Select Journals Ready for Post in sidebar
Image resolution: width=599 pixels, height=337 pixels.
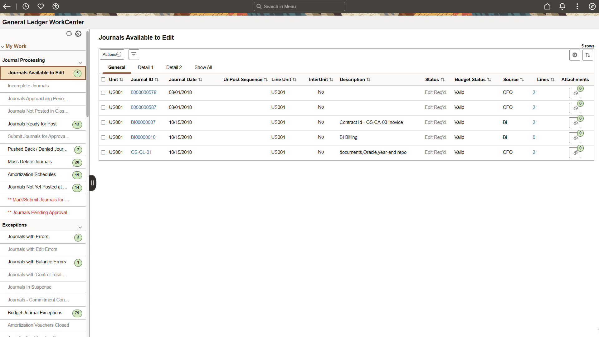[32, 124]
